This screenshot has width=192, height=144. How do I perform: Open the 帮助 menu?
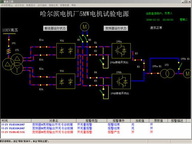(x=74, y=5)
